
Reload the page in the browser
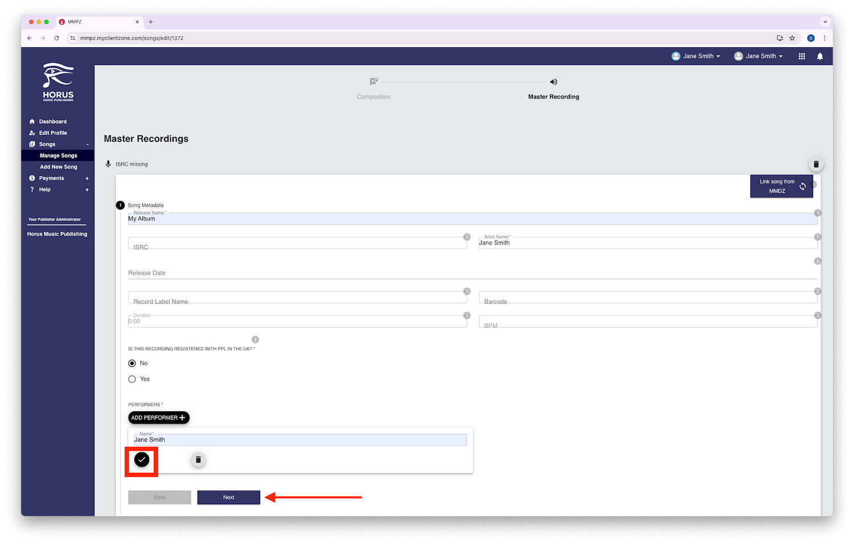[x=56, y=38]
